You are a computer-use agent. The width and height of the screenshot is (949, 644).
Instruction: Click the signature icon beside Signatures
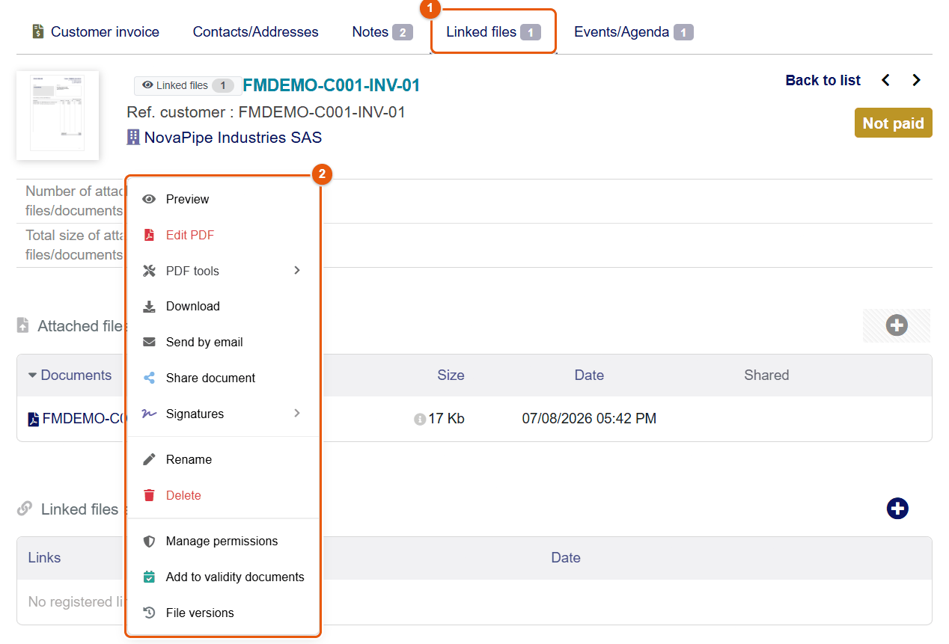click(x=149, y=414)
